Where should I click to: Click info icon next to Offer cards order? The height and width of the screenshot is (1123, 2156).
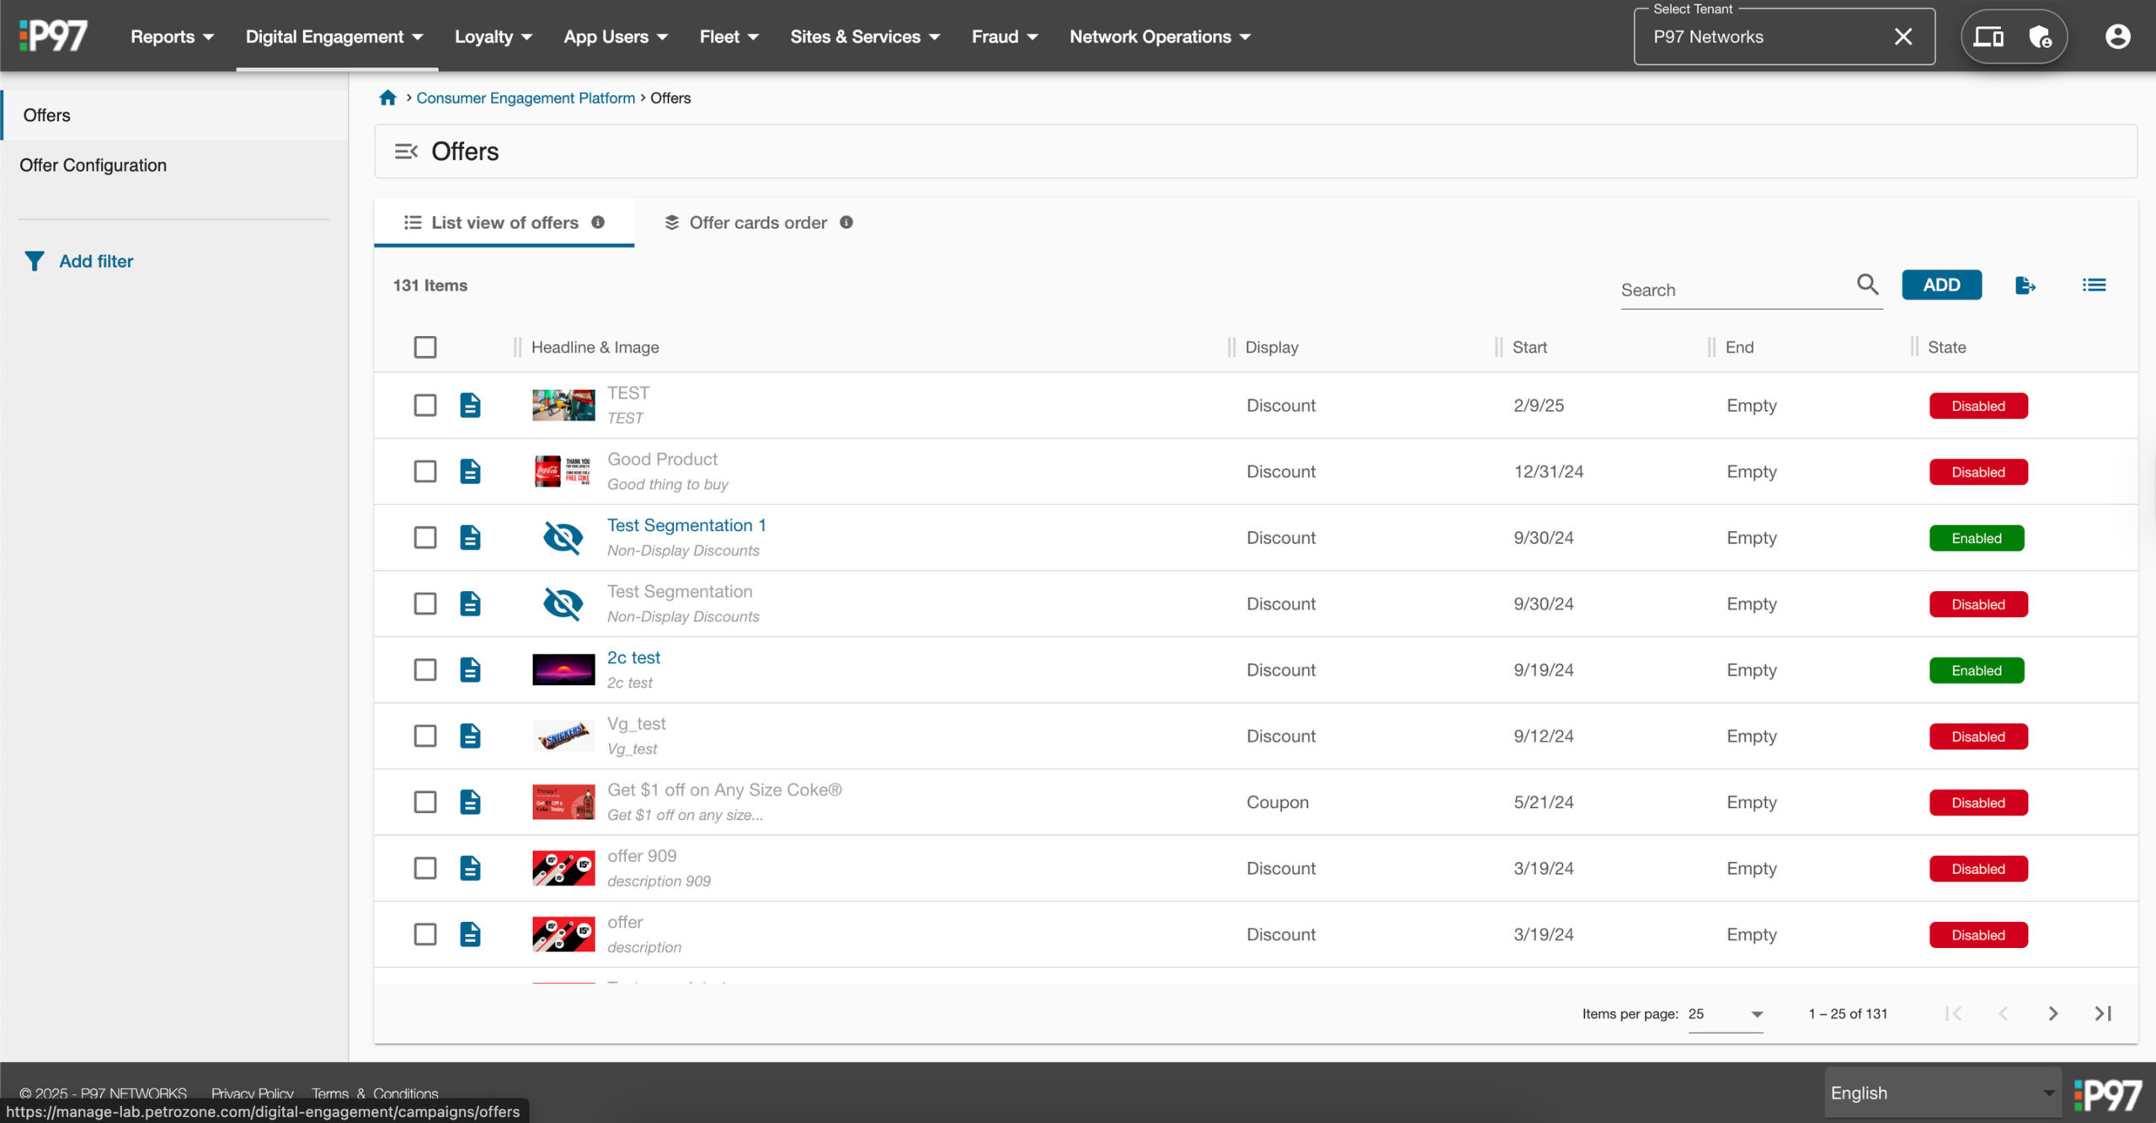[846, 222]
